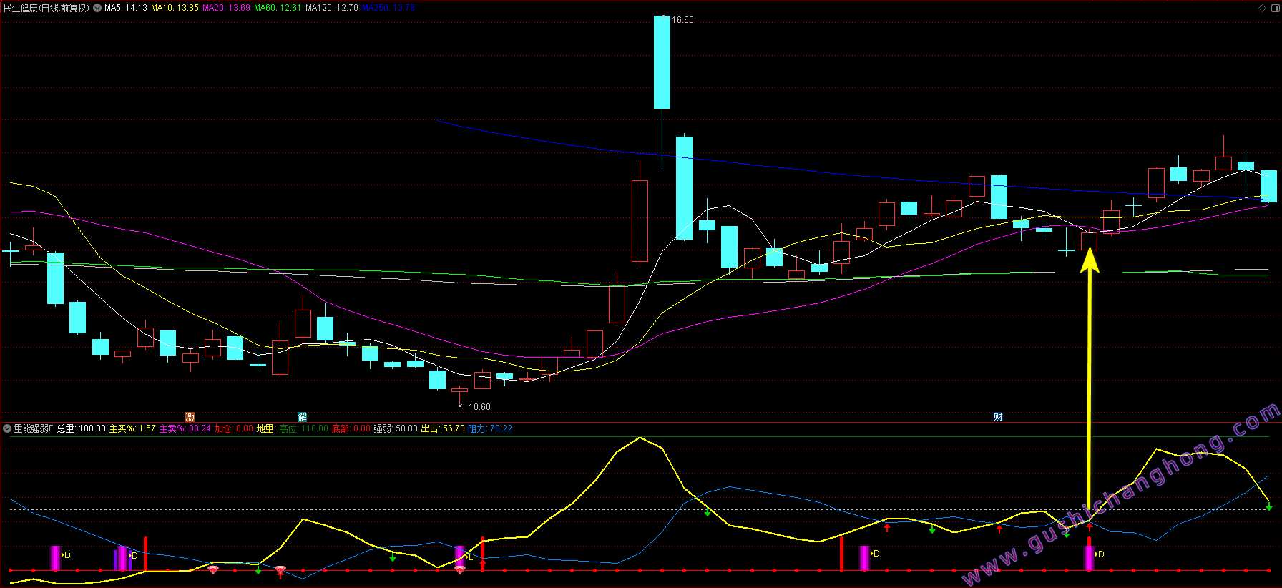The height and width of the screenshot is (588, 1282).
Task: Click the 阻力: 78.22 value
Action: tap(490, 428)
